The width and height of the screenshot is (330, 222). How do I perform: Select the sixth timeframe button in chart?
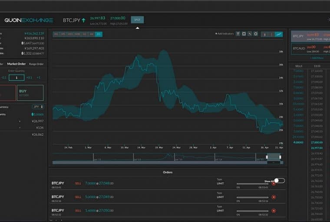[x=92, y=34]
